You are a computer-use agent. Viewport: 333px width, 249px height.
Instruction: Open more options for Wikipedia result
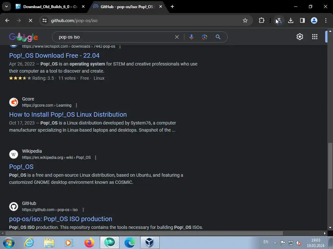point(96,158)
